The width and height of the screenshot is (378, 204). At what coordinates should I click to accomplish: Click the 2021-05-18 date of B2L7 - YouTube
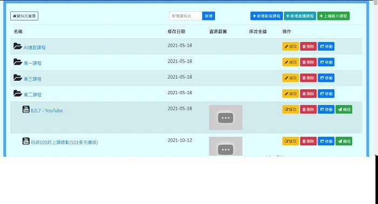point(180,108)
